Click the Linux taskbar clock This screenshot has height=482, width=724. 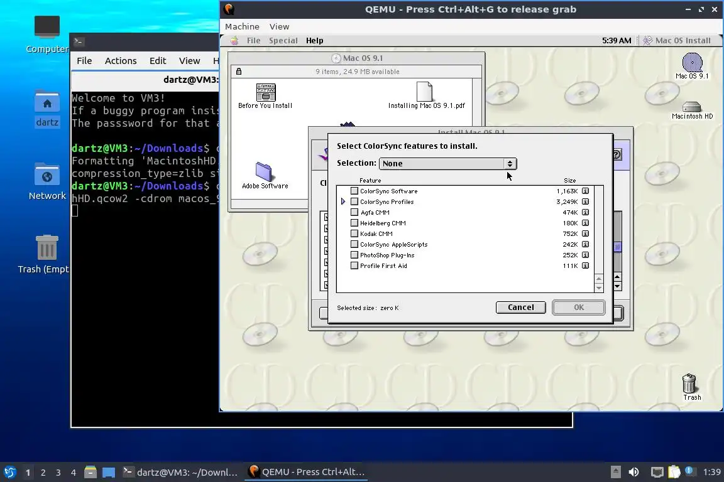pos(711,472)
